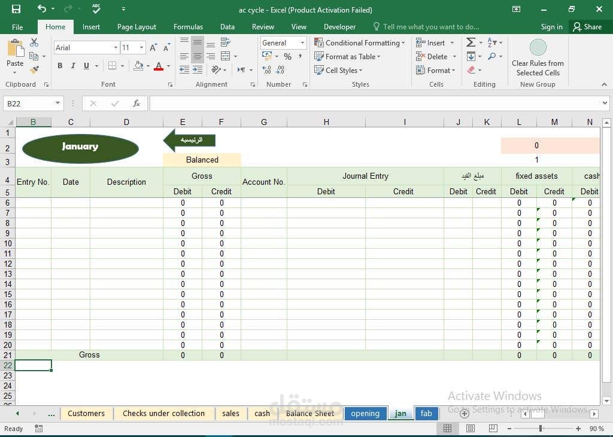This screenshot has height=437, width=613.
Task: Apply the red font color
Action: (x=158, y=66)
